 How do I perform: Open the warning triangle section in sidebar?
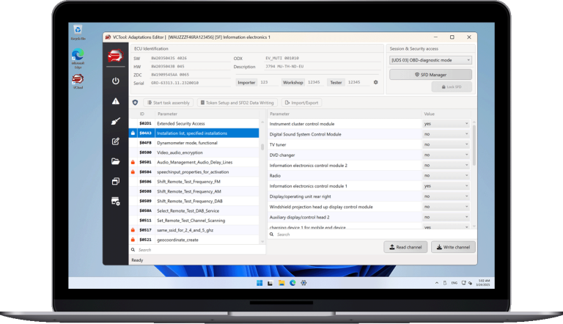tap(115, 101)
